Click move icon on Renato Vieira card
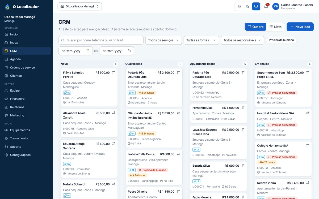Screen dimensions: 319x199 click(x=308, y=183)
